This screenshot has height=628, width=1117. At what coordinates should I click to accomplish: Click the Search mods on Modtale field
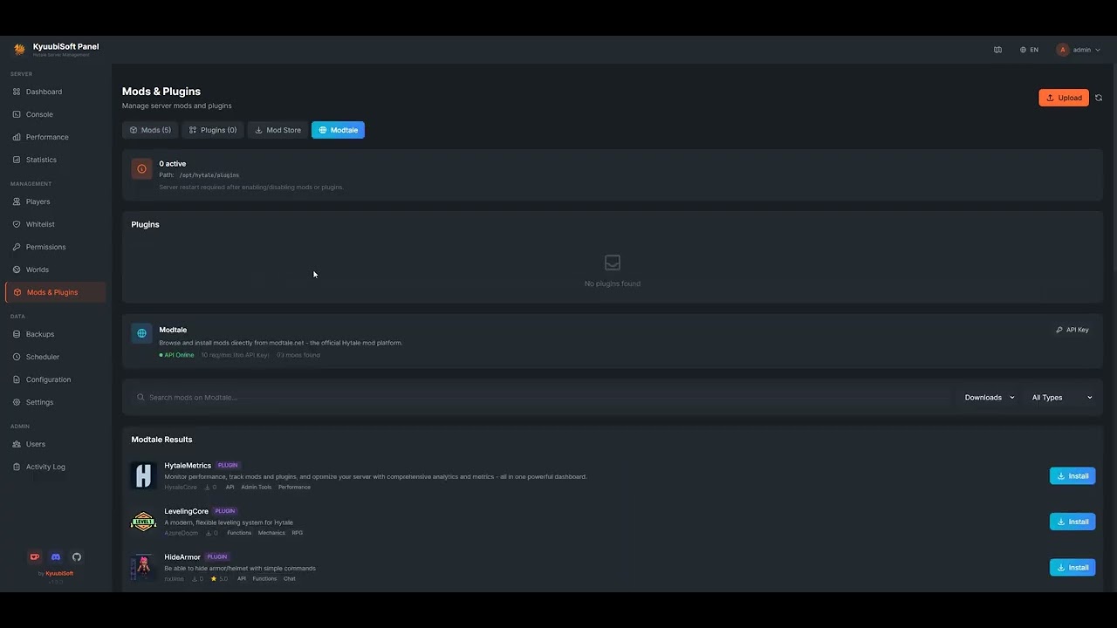(x=541, y=398)
